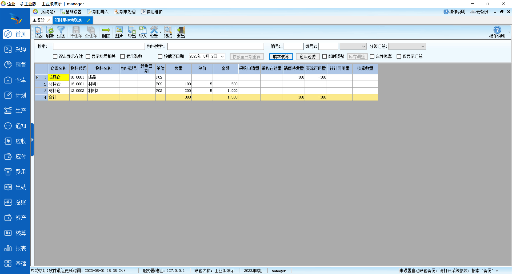Open the date picker dropdown arrow
This screenshot has height=274, width=512.
click(222, 57)
